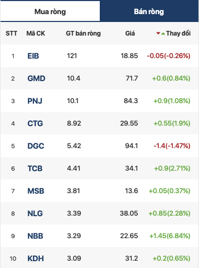
Task: Open the KDH stock link
Action: (x=36, y=259)
